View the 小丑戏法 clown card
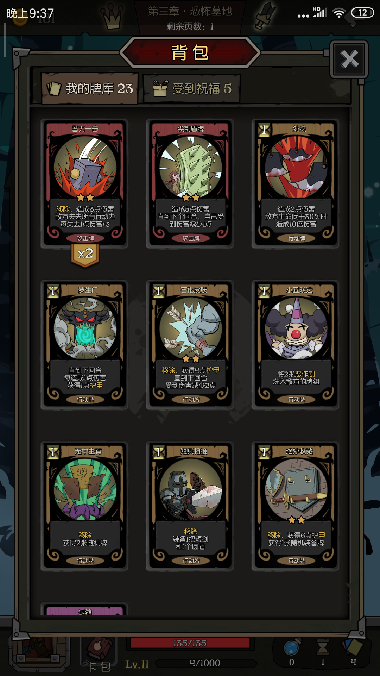The height and width of the screenshot is (676, 380). point(296,345)
